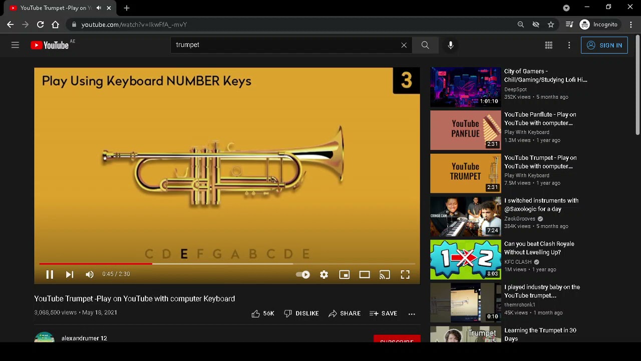Enable miniplayer mode
The height and width of the screenshot is (361, 641).
[345, 274]
